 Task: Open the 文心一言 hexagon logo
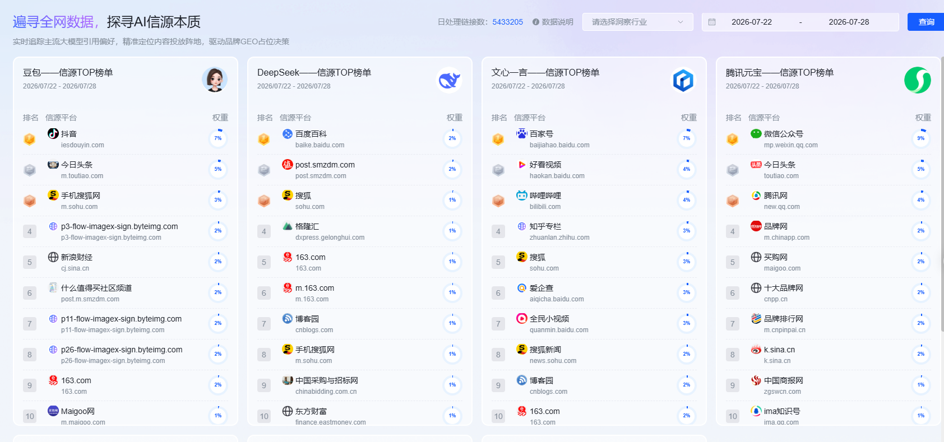point(683,80)
